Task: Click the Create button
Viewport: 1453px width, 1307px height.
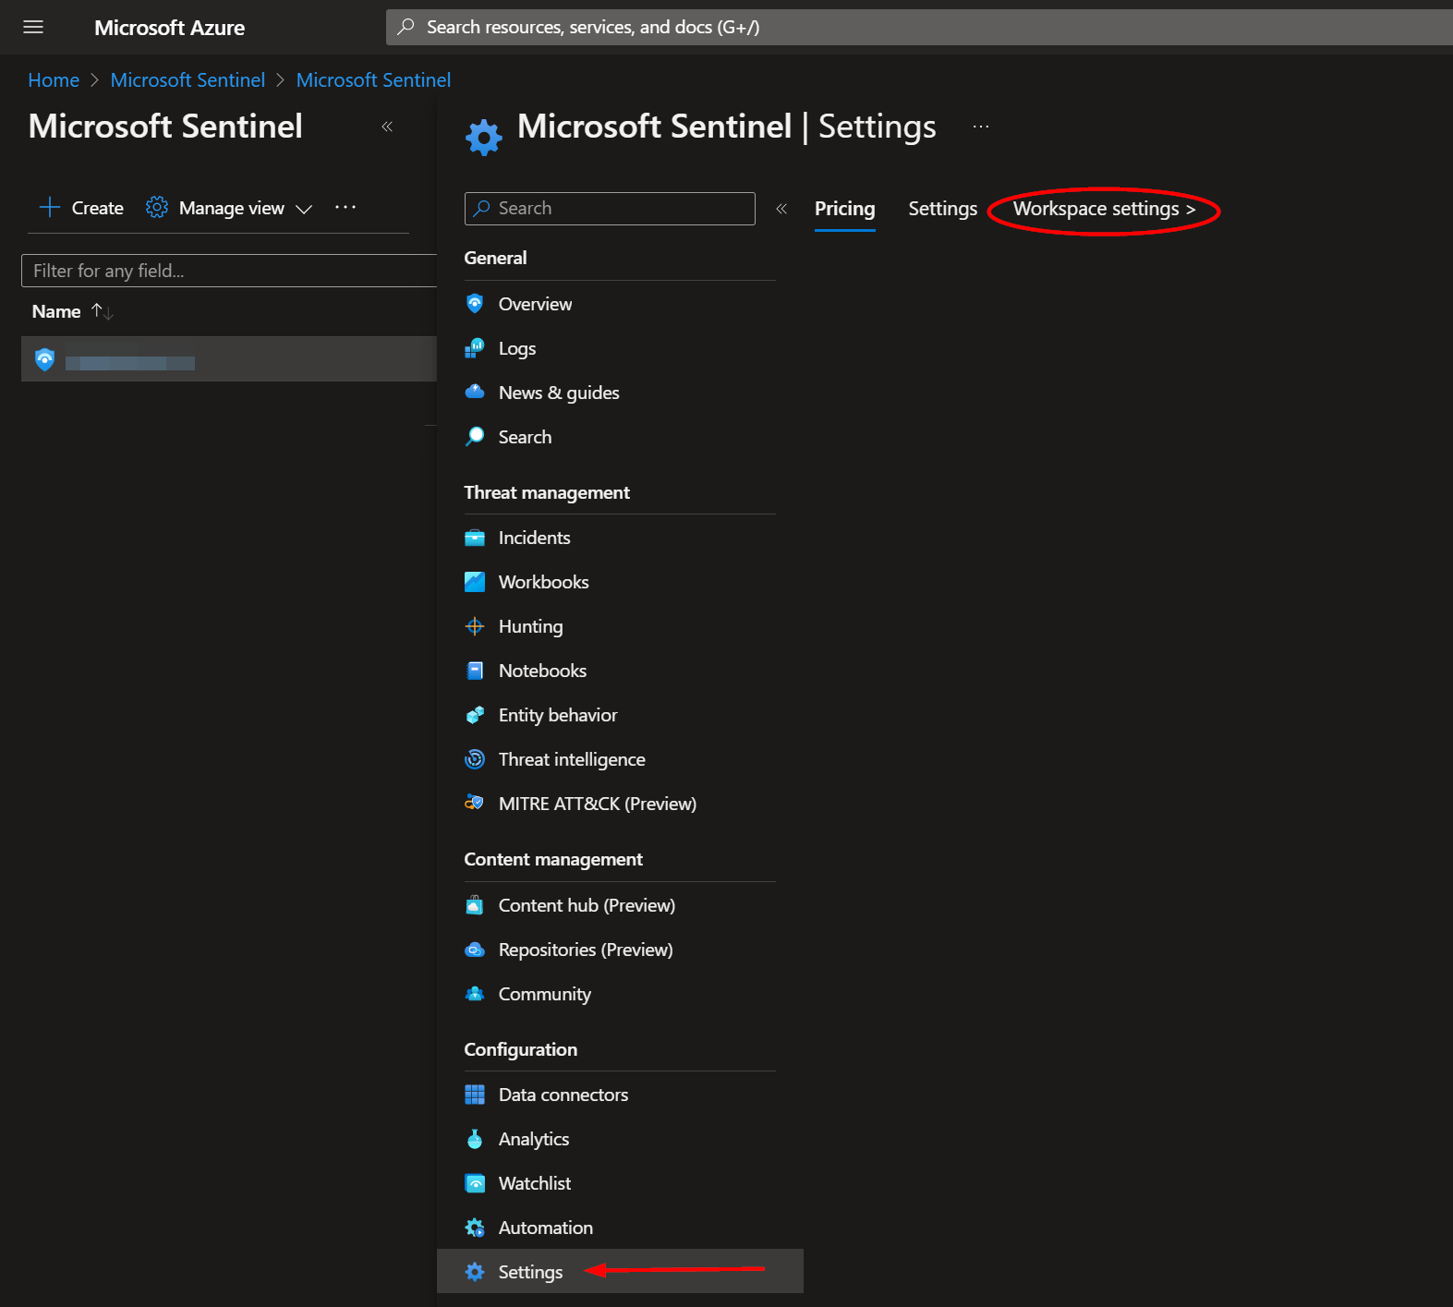Action: tap(81, 208)
